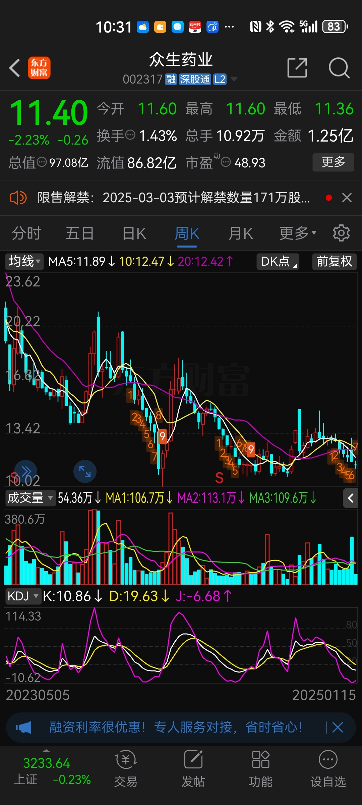Tap the 54.36万 volume value
Viewport: 362px width, 805px height.
point(79,498)
